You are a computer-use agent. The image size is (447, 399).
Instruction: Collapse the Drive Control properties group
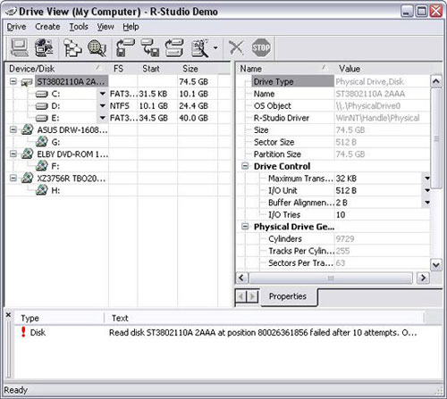[x=245, y=166]
